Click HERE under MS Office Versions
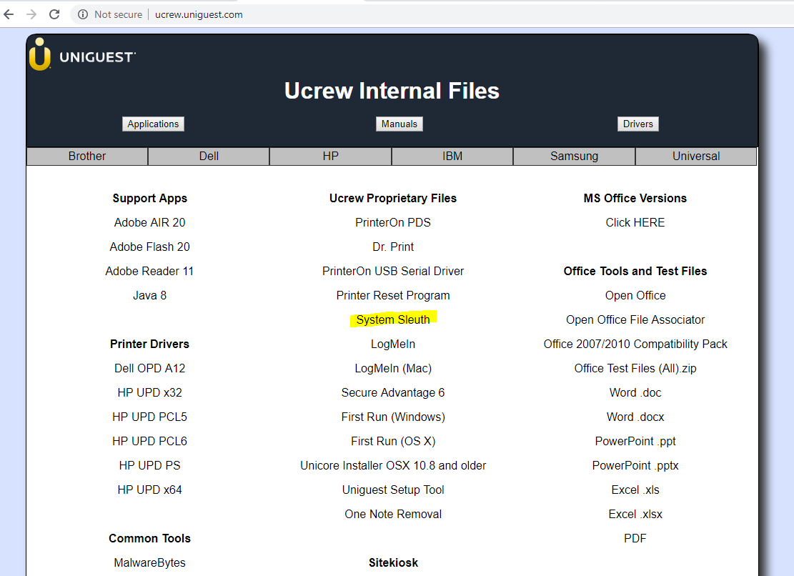794x576 pixels. point(635,223)
